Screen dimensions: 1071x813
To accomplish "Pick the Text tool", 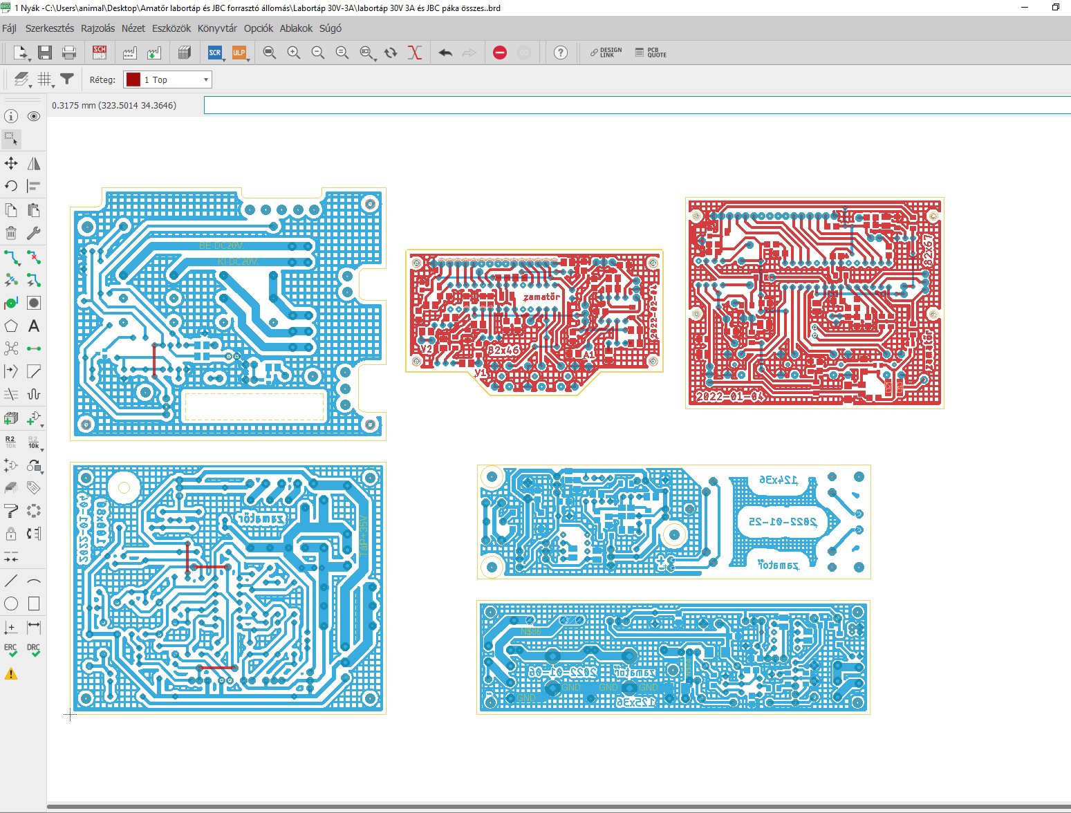I will coord(34,326).
